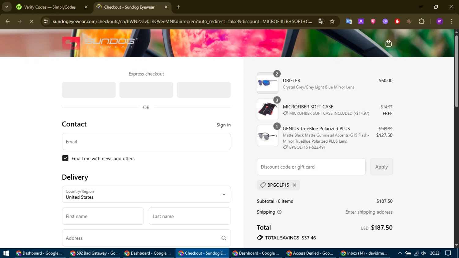Open the tab search dropdown arrow
Screen dimensions: 459x258
click(7, 7)
